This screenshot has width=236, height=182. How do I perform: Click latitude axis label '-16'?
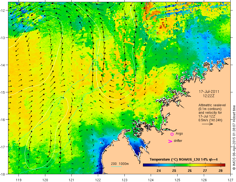(3, 120)
